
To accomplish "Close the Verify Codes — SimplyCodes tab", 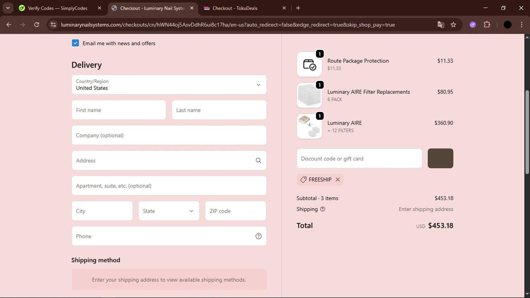I will click(99, 8).
